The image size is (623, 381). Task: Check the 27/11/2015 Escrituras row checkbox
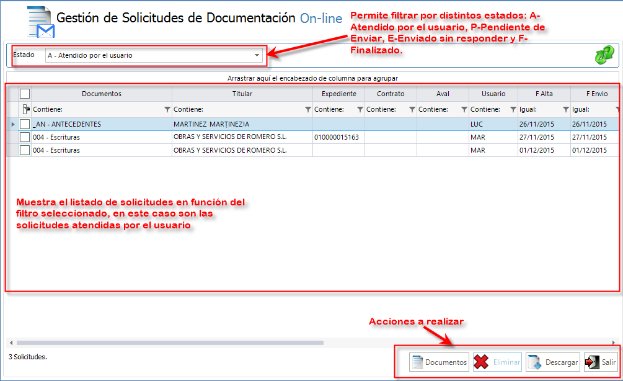pos(25,137)
